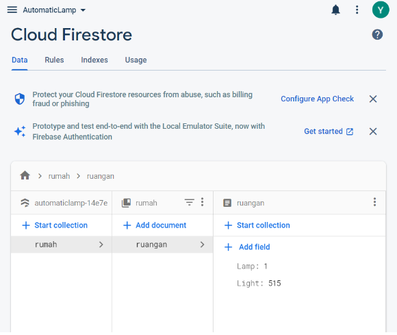The height and width of the screenshot is (335, 397).
Task: Click the document icon next to ruangan header
Action: 227,203
